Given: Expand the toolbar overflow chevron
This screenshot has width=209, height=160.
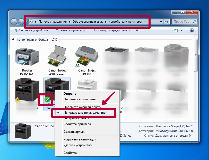Looking at the screenshot, I should tap(137, 30).
